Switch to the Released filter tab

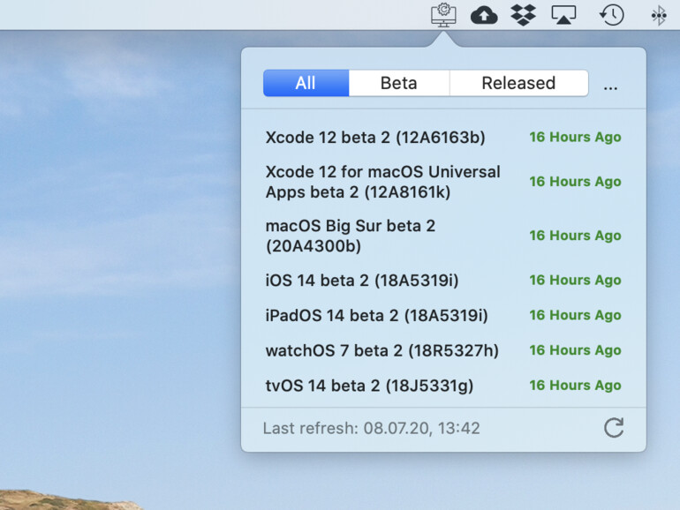pos(518,83)
